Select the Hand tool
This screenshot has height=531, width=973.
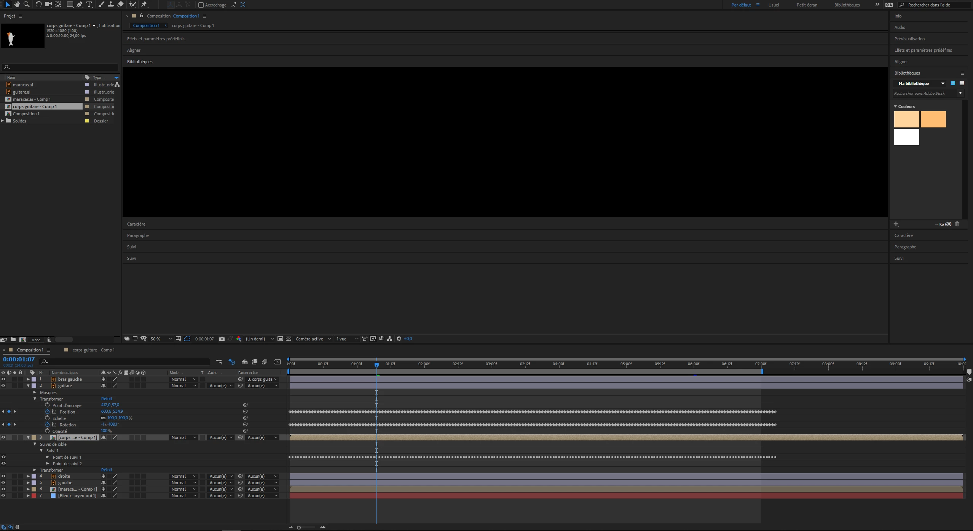tap(17, 4)
